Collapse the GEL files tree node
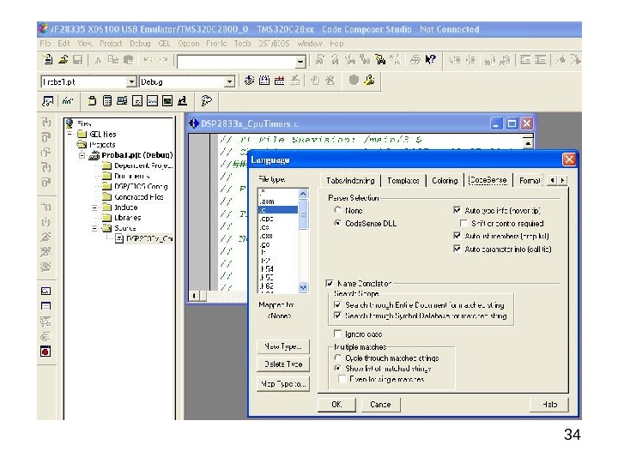The width and height of the screenshot is (618, 463). pyautogui.click(x=70, y=134)
